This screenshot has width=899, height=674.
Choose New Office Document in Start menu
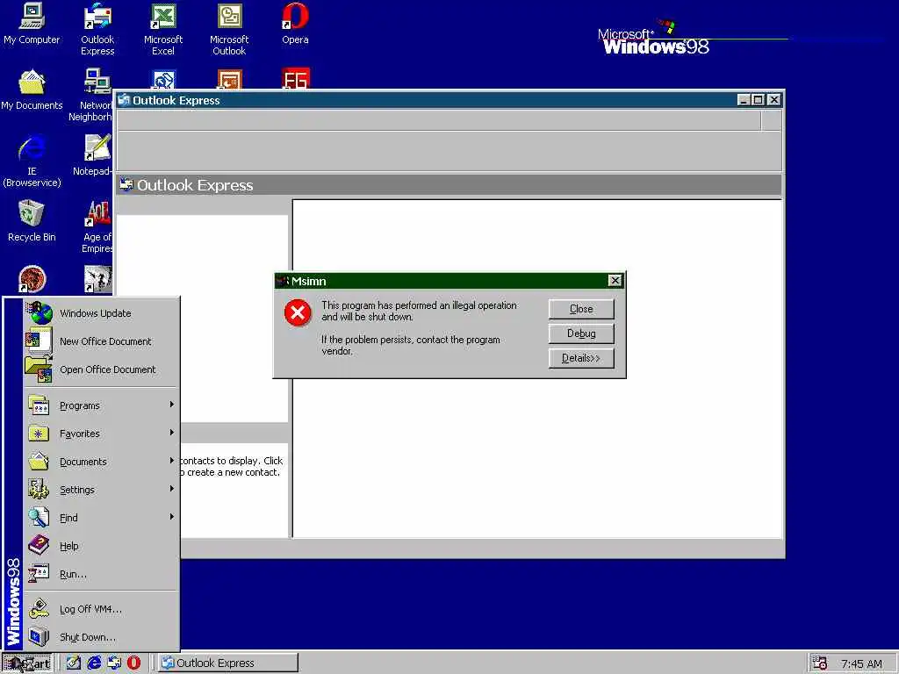[x=102, y=341]
